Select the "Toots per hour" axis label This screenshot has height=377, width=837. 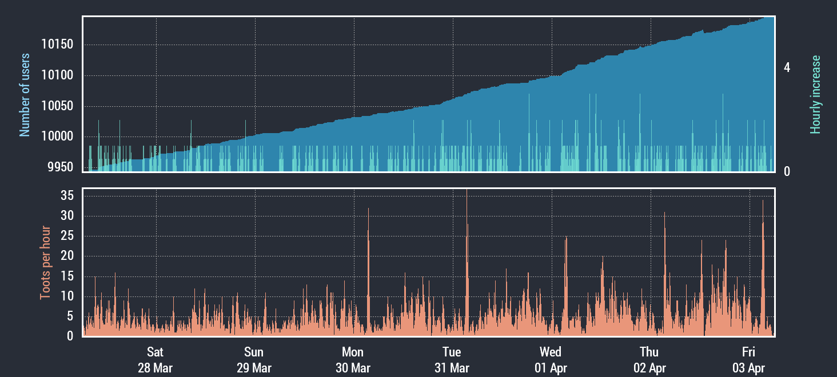[x=45, y=263]
